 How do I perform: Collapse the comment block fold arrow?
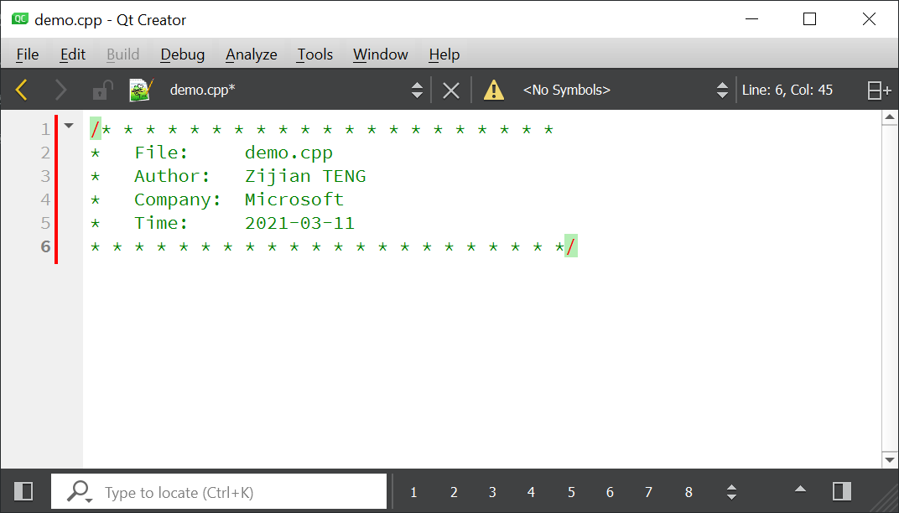click(x=69, y=126)
